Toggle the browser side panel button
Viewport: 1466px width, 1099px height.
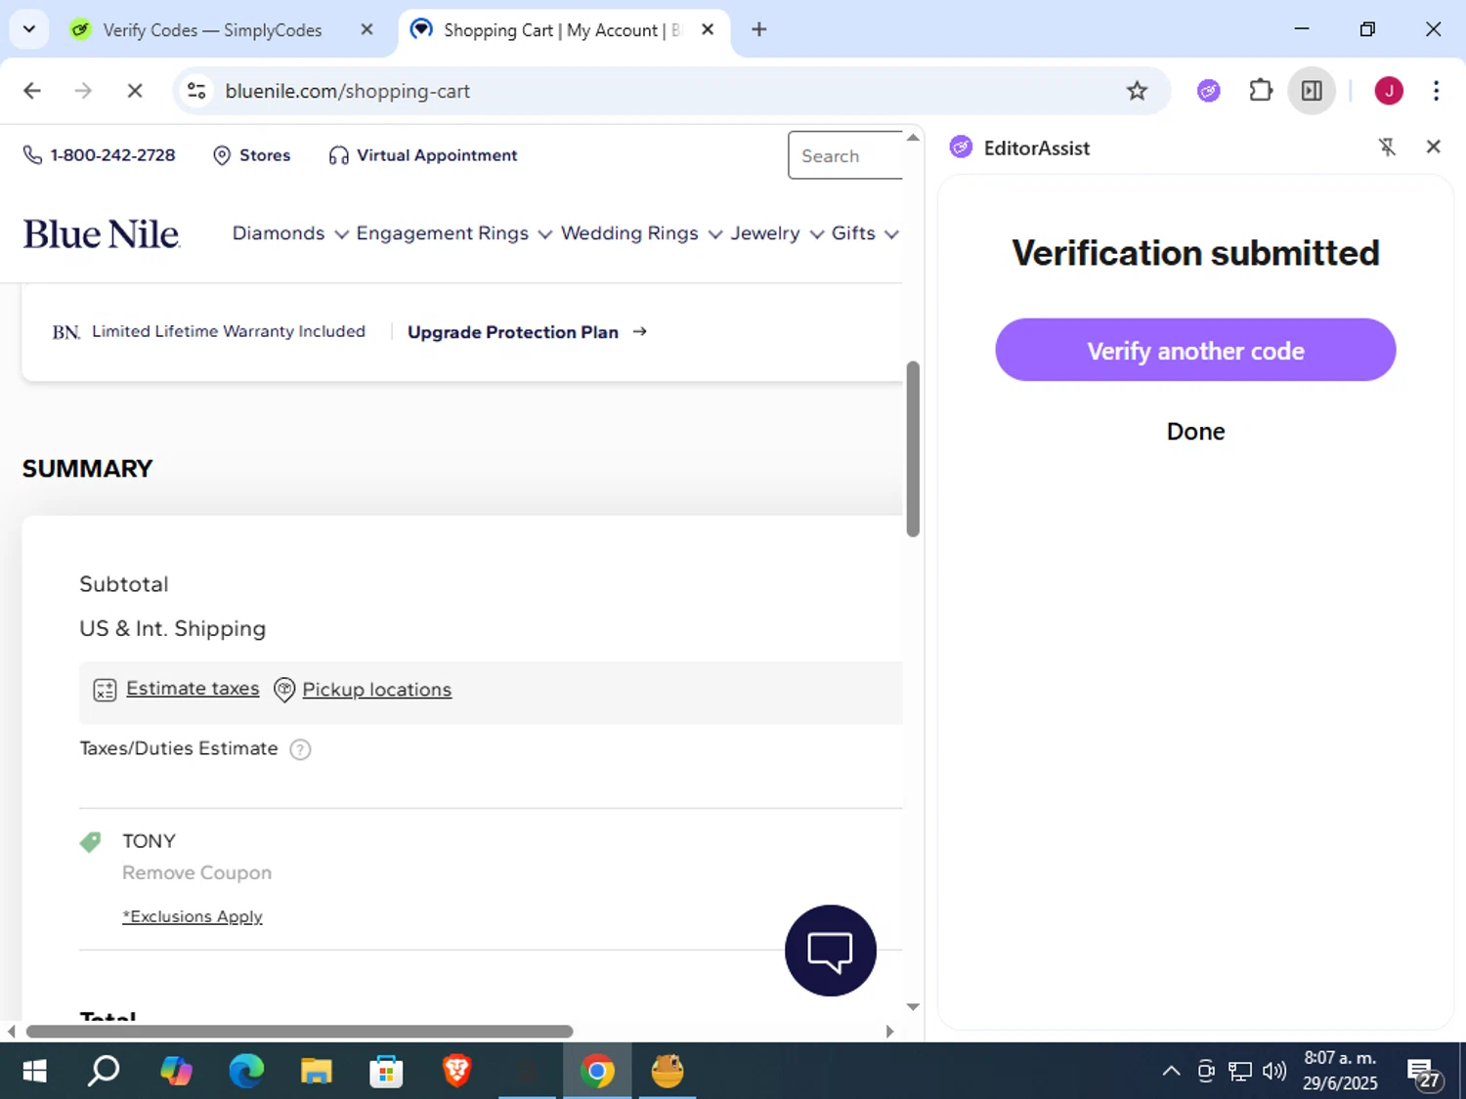pos(1312,91)
